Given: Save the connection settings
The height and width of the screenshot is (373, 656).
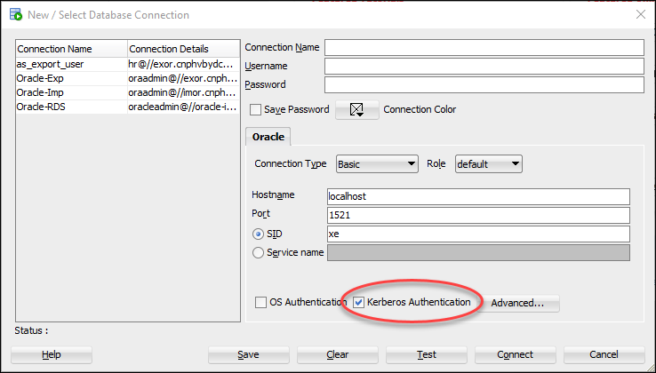Looking at the screenshot, I should pyautogui.click(x=249, y=354).
